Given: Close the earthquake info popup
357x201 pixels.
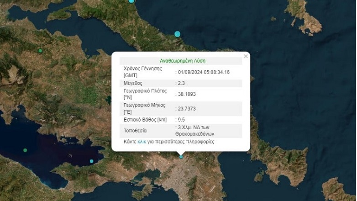Looking at the screenshot, I should click(246, 56).
